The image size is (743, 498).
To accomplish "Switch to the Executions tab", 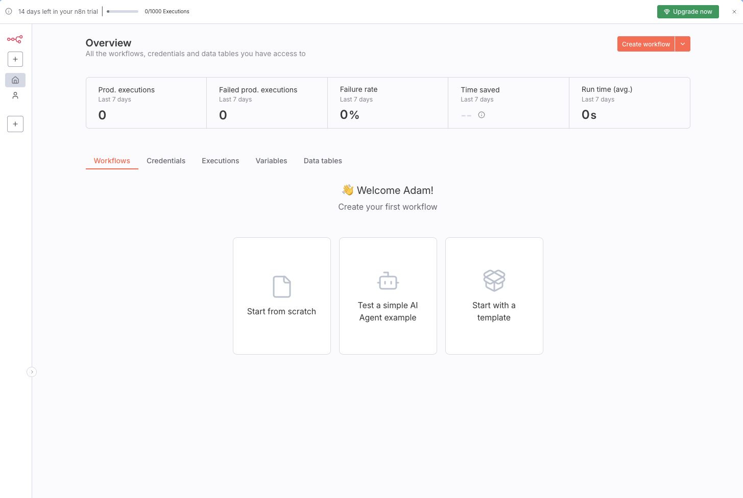I will [x=220, y=161].
